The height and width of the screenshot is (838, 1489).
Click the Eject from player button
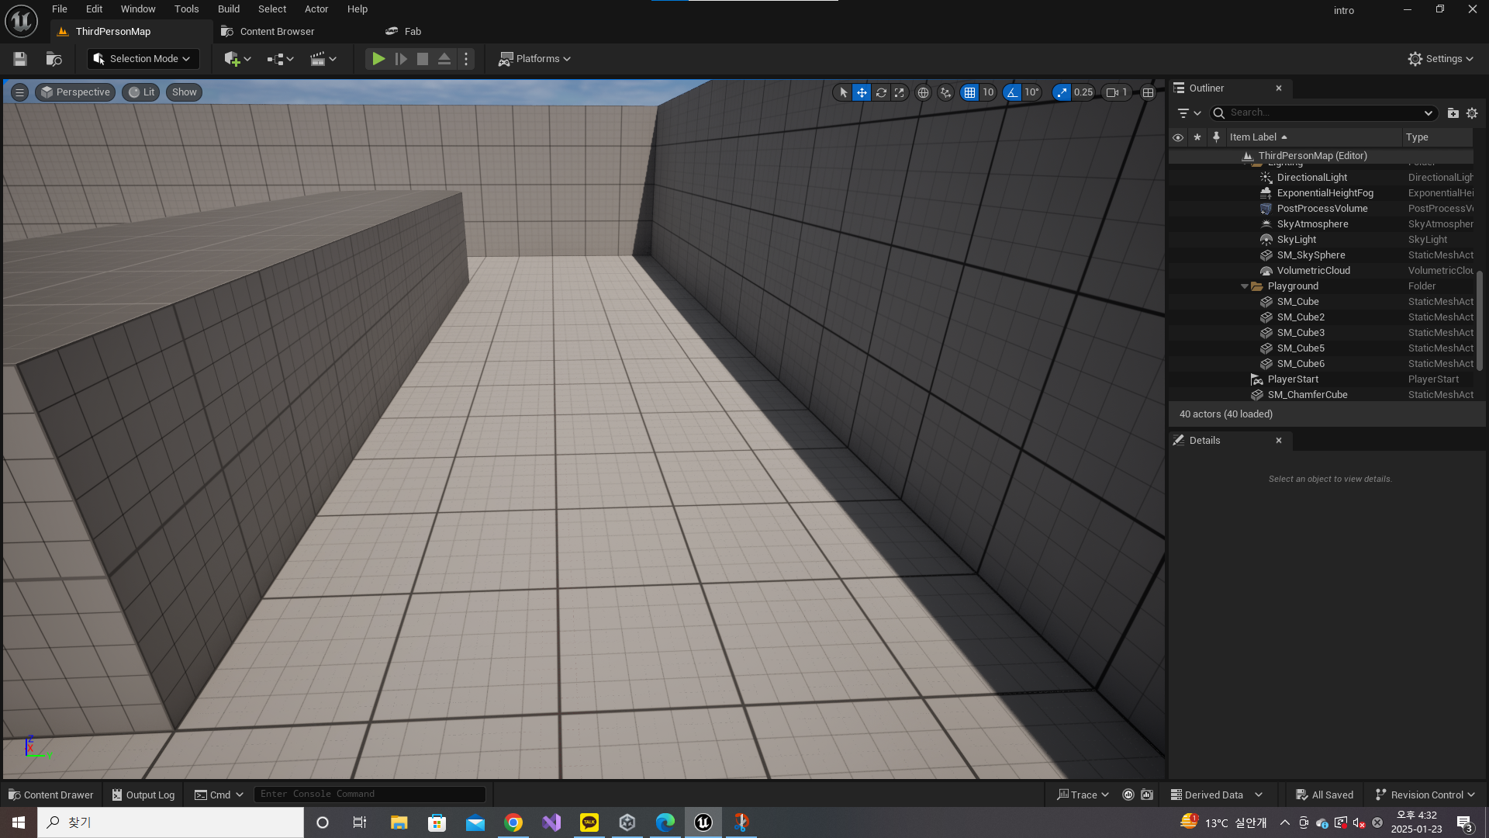[444, 59]
